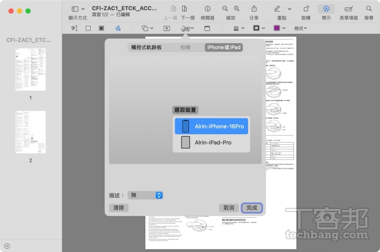Open the sidebar display mode button

click(75, 9)
